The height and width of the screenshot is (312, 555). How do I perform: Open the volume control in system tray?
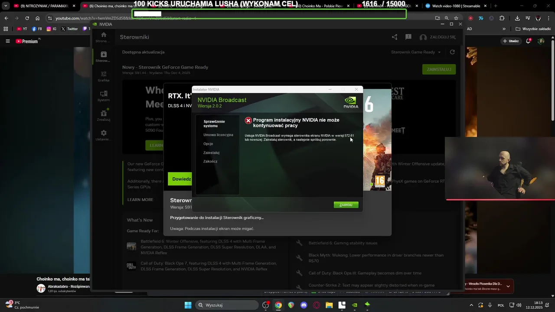[519, 305]
